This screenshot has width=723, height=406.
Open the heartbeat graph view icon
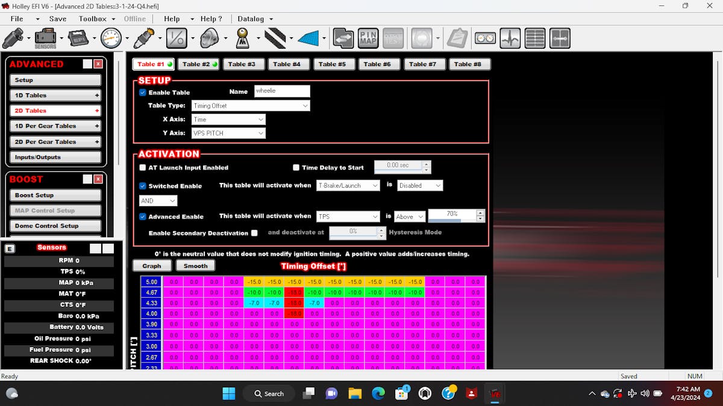510,38
